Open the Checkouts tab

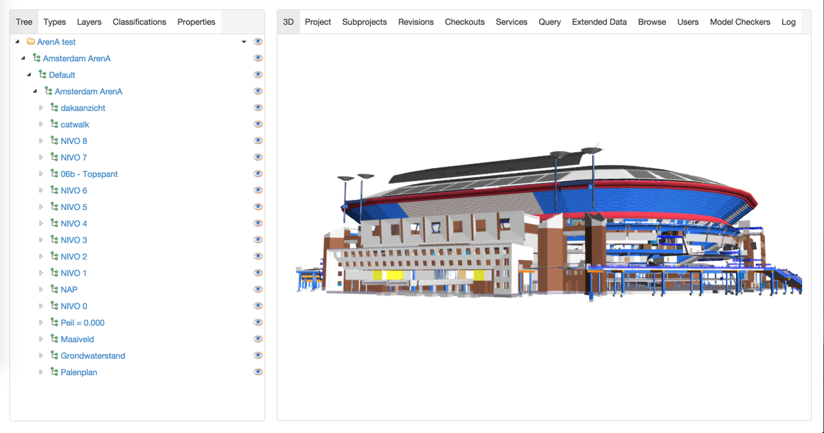pos(465,22)
